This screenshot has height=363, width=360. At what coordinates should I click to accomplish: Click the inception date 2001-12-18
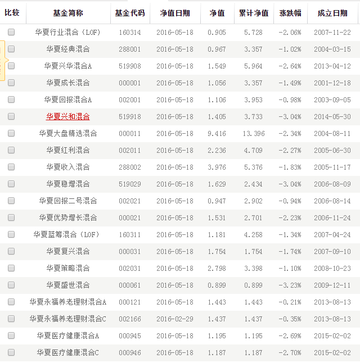[x=332, y=83]
